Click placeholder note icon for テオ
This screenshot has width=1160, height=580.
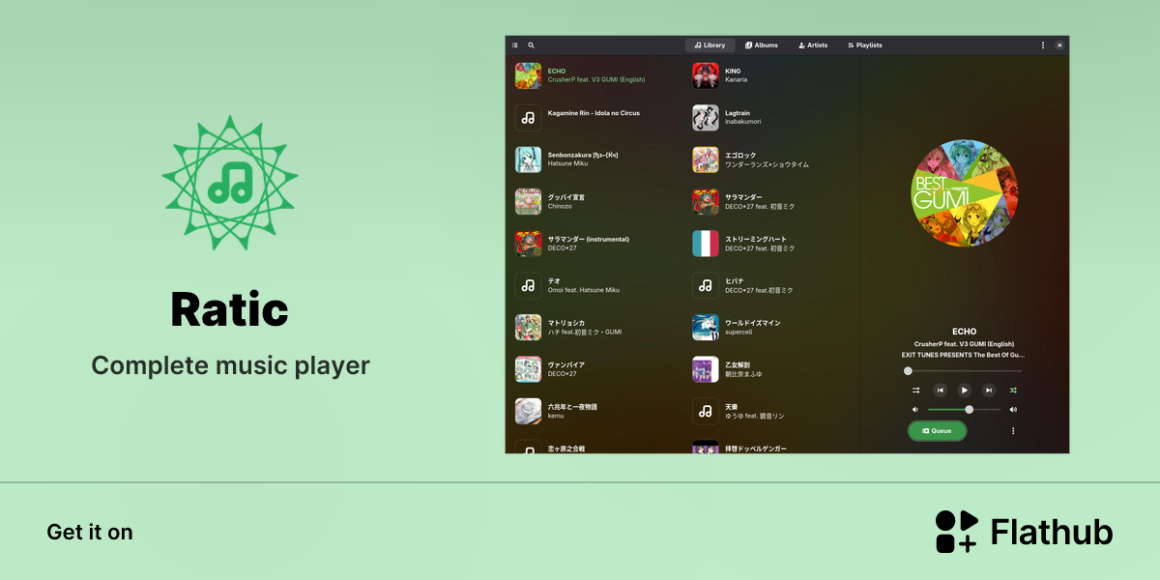528,285
